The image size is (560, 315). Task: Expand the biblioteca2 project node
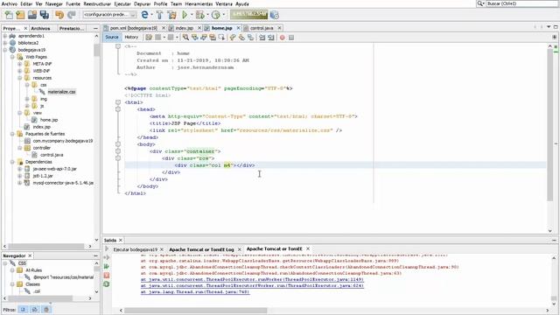coord(5,43)
